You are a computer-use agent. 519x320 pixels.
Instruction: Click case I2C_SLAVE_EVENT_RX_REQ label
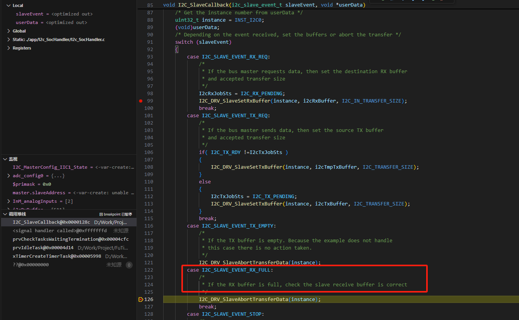[x=229, y=56]
